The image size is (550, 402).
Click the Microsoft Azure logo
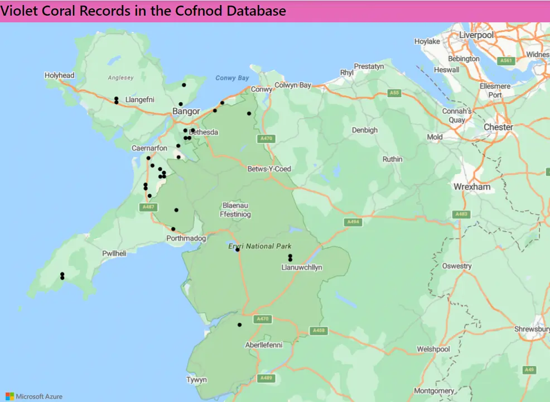click(34, 396)
